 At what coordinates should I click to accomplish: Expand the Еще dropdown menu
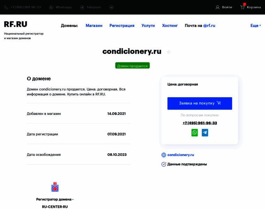pos(256,25)
